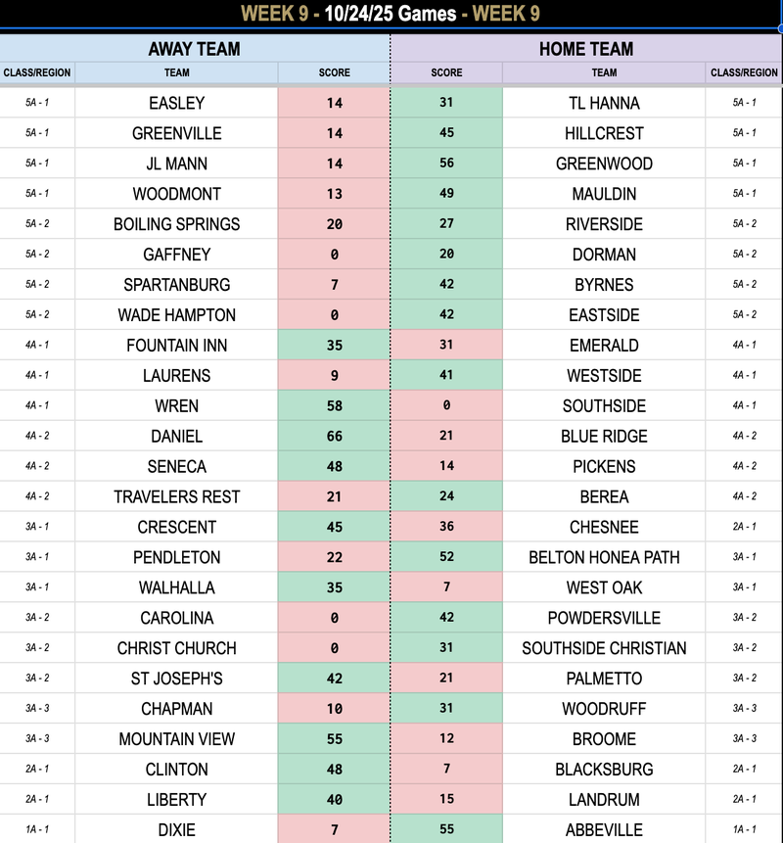Click Dorman's home score of 20
Viewport: 783px width, 843px height.
(x=446, y=255)
